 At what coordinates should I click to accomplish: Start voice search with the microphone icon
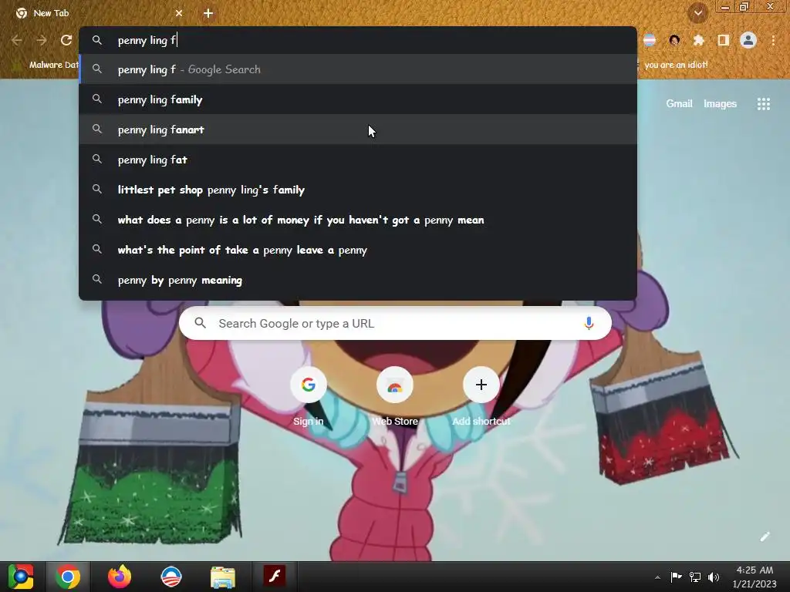(589, 323)
